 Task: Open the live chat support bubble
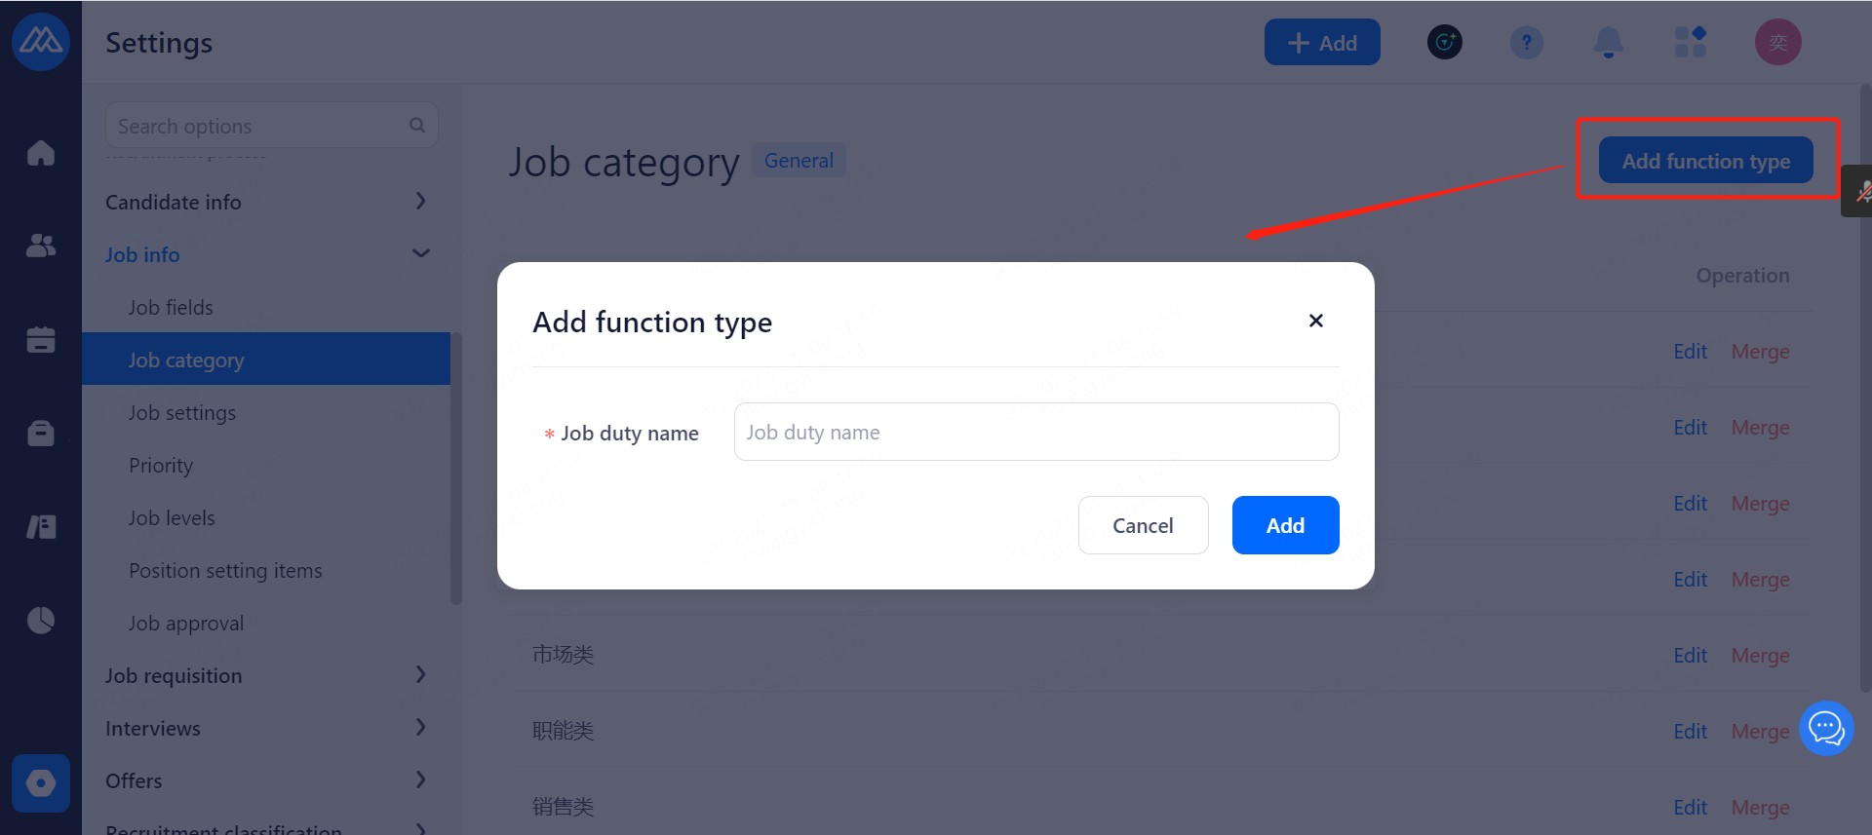1825,728
